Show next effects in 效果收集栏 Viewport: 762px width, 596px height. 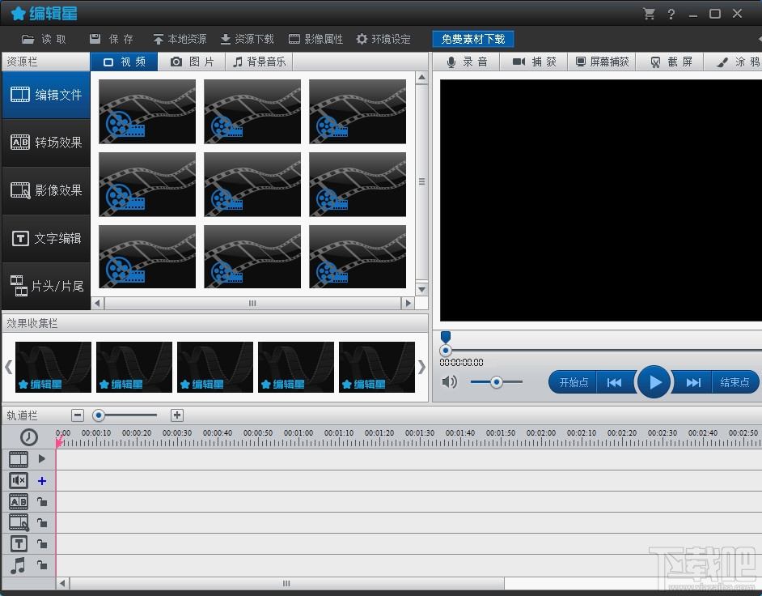421,367
